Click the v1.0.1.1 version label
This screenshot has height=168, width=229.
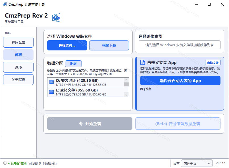pyautogui.click(x=220, y=163)
